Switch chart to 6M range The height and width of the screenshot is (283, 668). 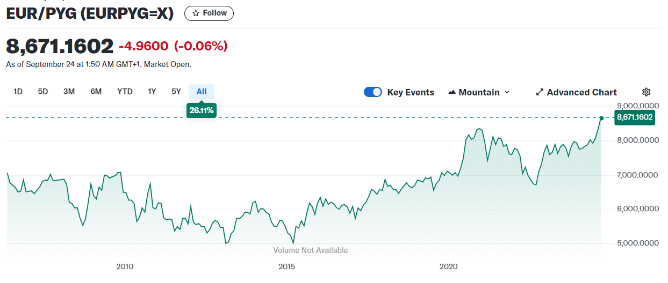coord(96,92)
